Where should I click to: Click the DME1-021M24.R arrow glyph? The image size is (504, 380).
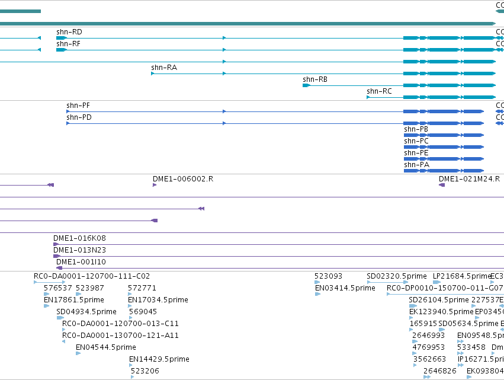442,185
